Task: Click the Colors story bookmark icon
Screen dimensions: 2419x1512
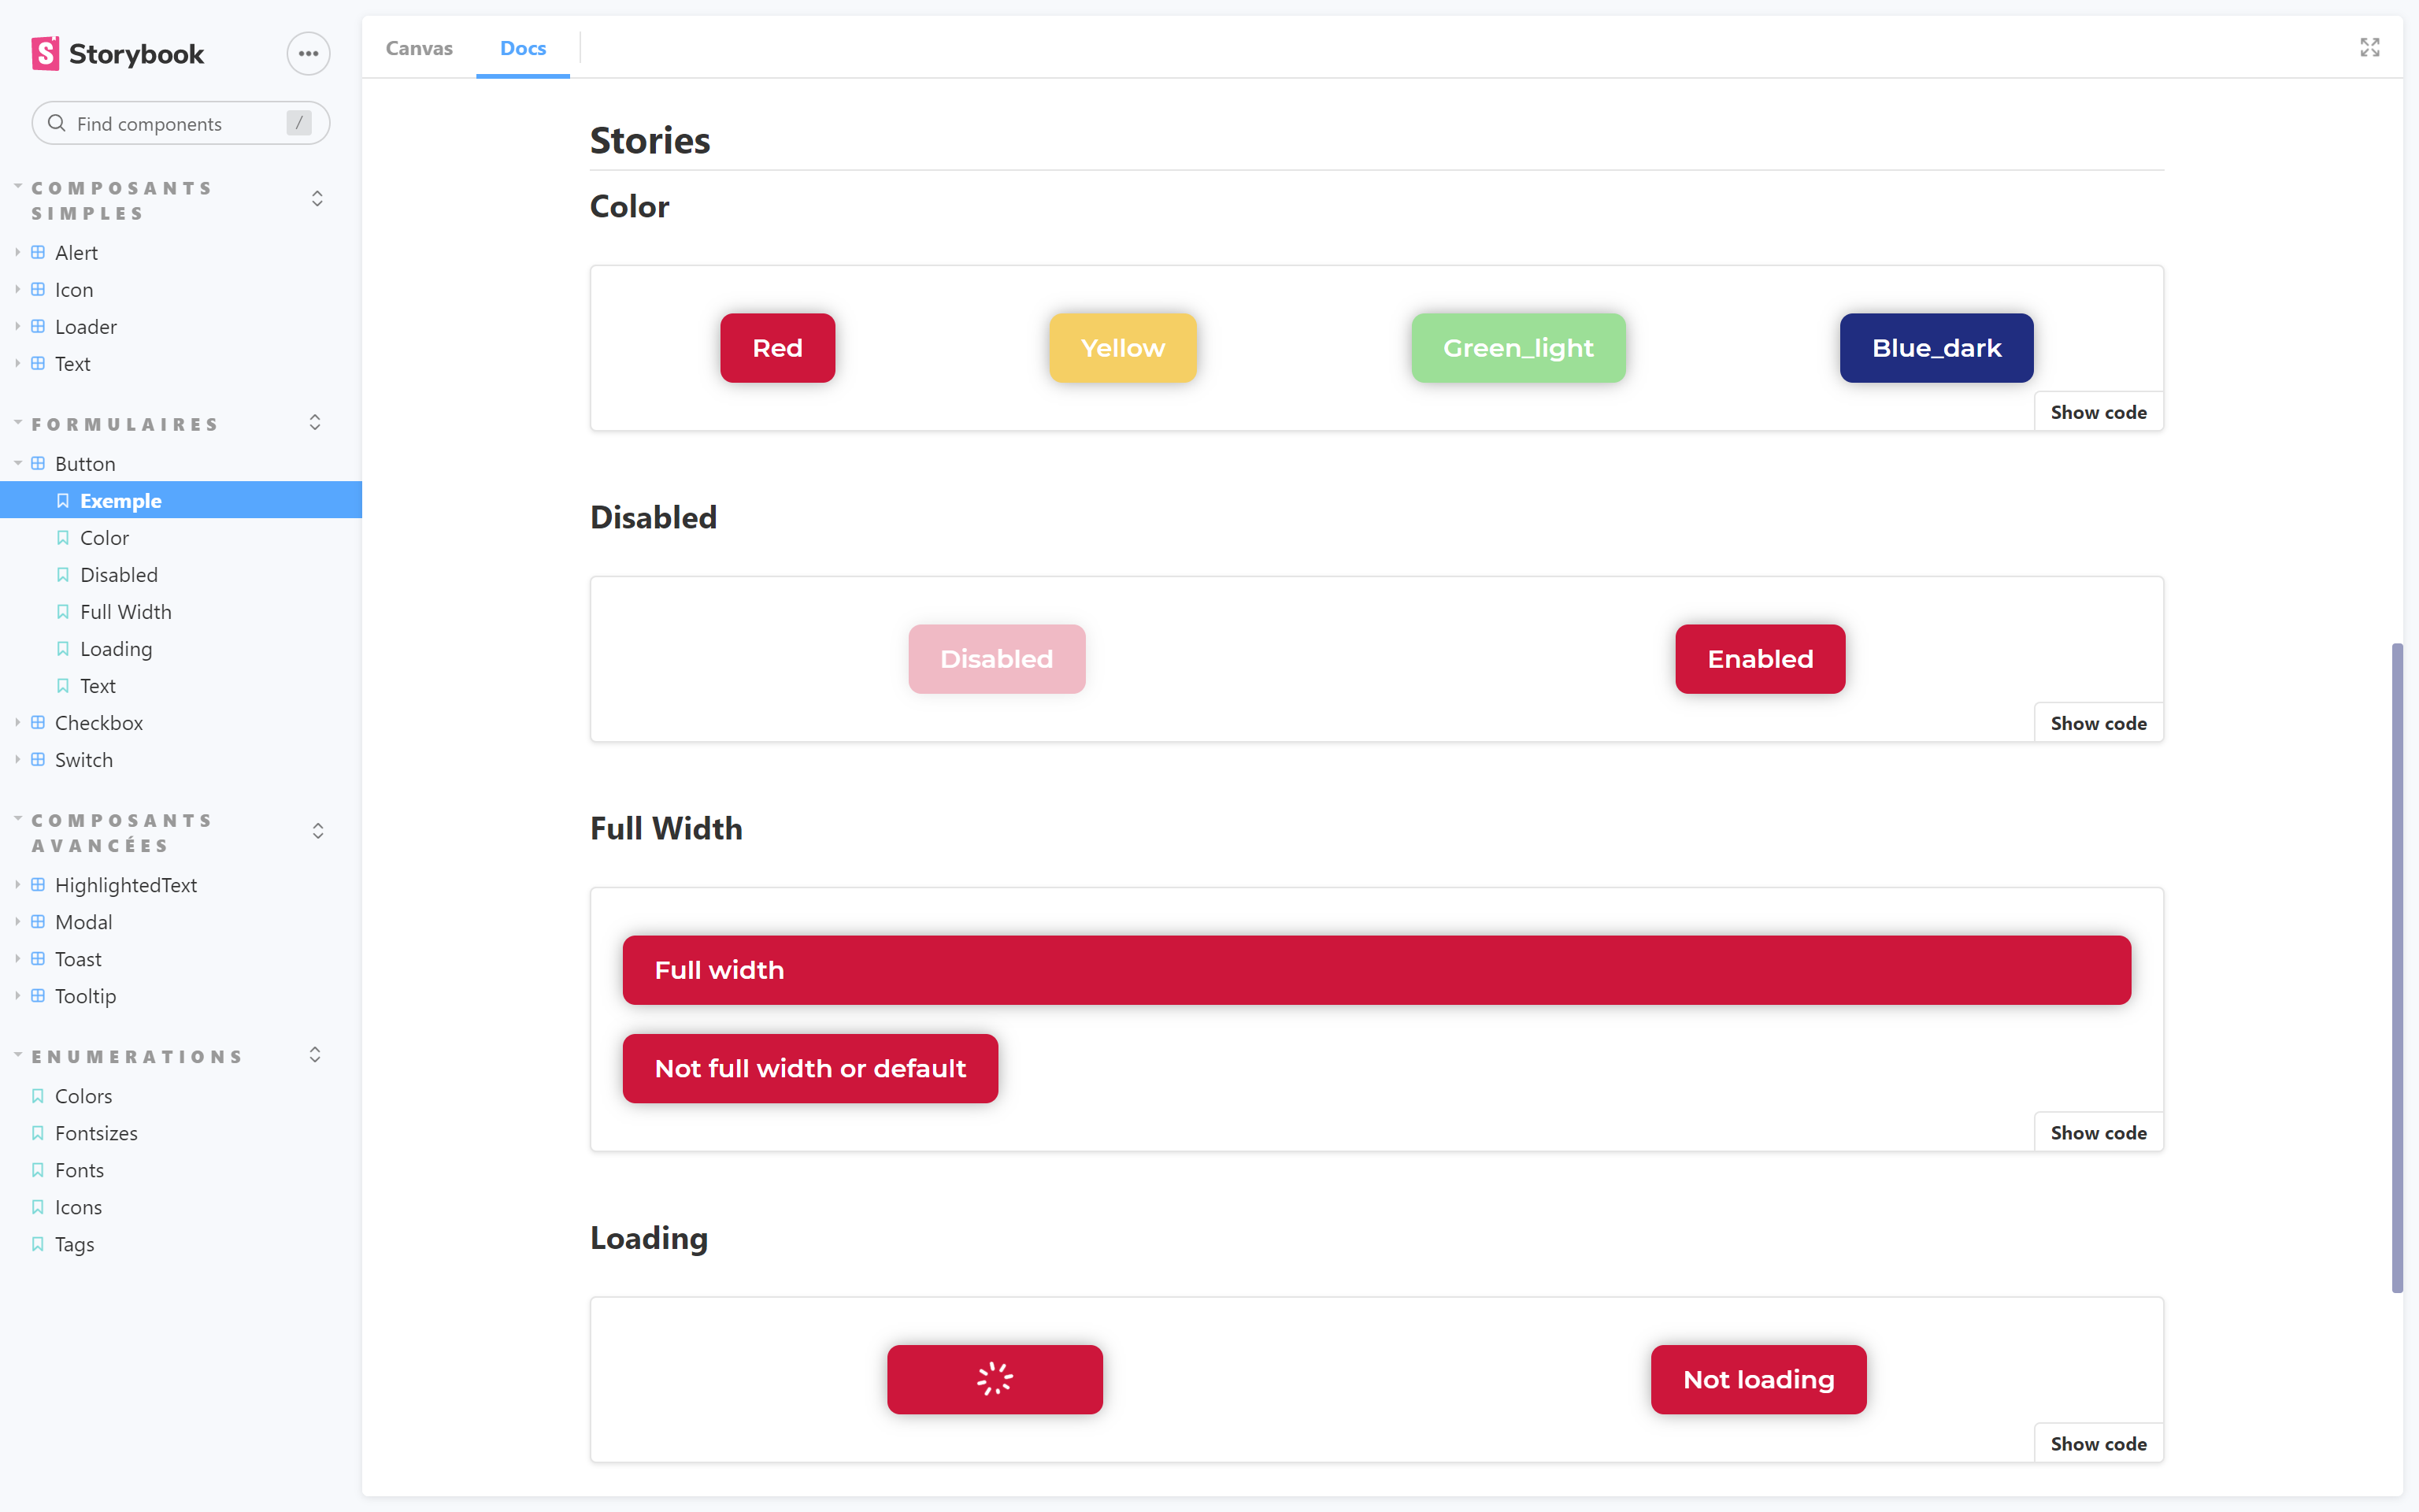Action: point(38,1096)
